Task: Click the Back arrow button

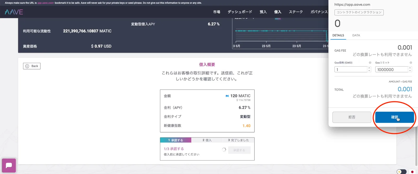Action: (32, 66)
